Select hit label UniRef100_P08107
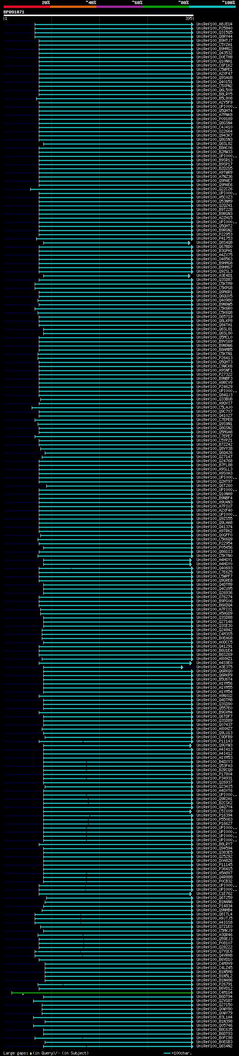The width and height of the screenshot is (239, 1056). [x=214, y=943]
